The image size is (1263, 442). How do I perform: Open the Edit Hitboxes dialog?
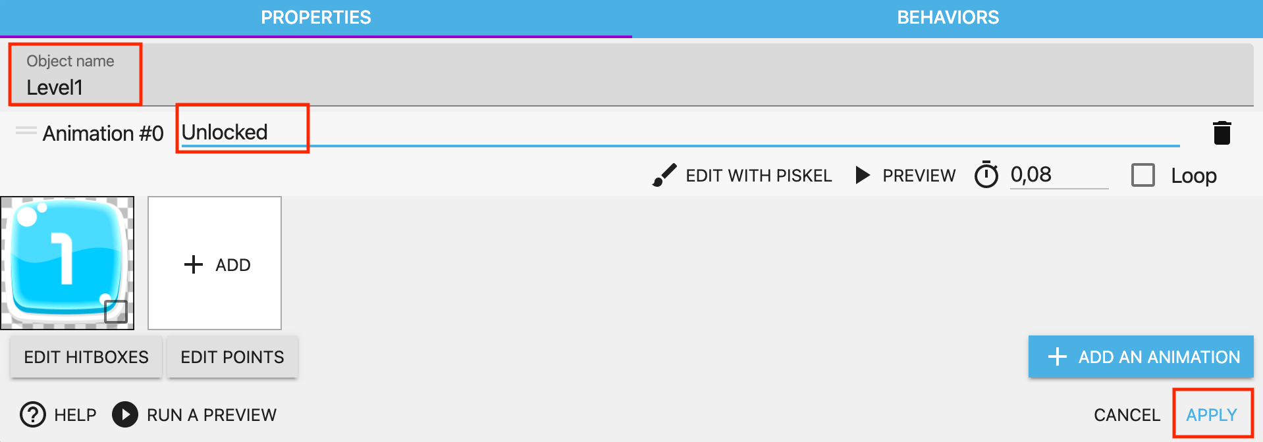pyautogui.click(x=86, y=357)
